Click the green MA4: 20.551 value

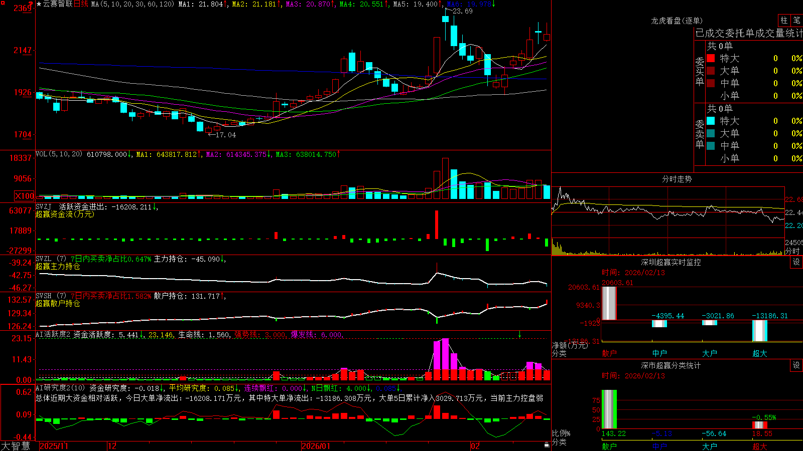click(x=362, y=4)
